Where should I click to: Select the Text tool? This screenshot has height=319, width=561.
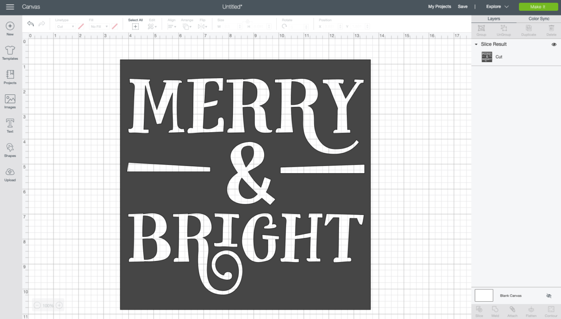tap(10, 126)
